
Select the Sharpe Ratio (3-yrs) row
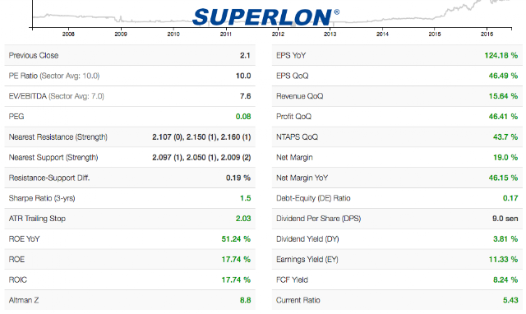pos(130,198)
